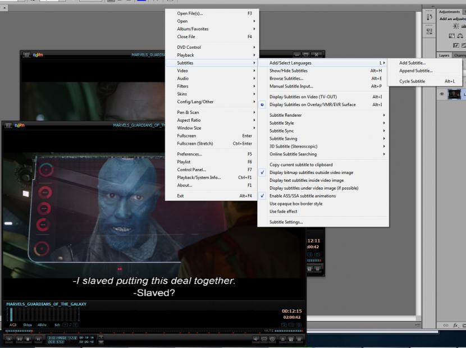This screenshot has width=466, height=348.
Task: Toggle Display bitmap subtitles outside video image
Action: point(311,172)
